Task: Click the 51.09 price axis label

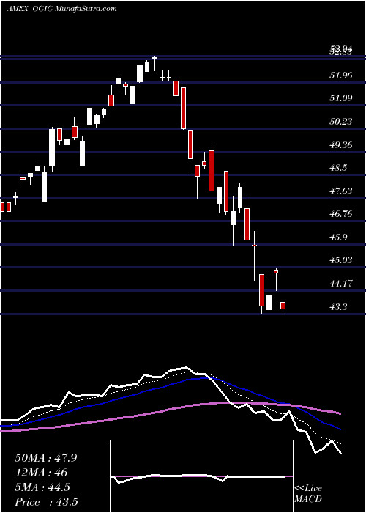Action: (x=341, y=97)
